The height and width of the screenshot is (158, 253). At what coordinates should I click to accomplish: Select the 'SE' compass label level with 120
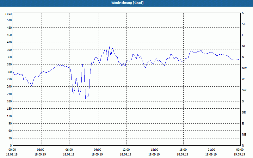pos(244,112)
